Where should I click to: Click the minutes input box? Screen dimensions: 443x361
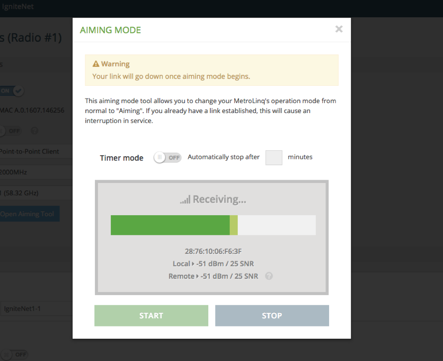pos(274,158)
